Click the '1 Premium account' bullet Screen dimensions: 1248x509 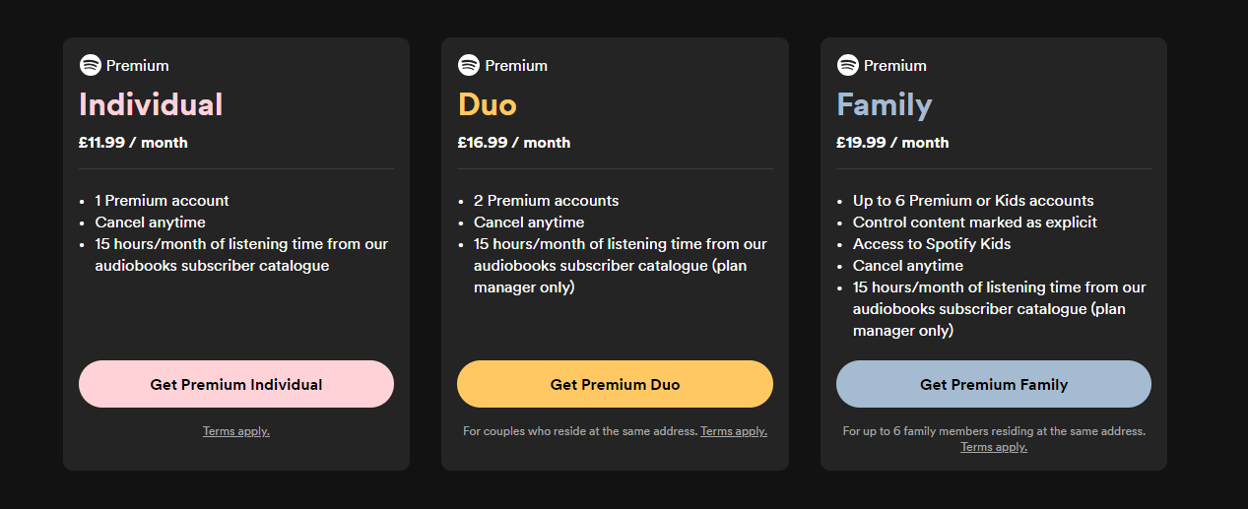click(x=162, y=201)
